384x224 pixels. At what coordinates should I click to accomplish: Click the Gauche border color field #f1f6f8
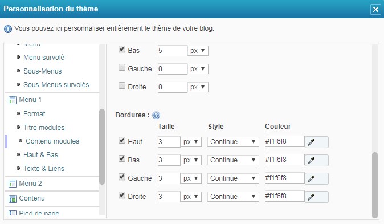[284, 178]
